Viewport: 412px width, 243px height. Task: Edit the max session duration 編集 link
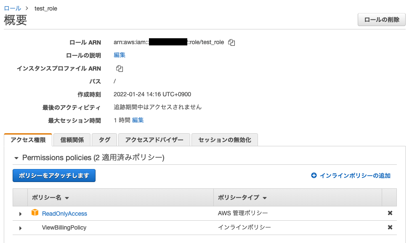pos(138,120)
